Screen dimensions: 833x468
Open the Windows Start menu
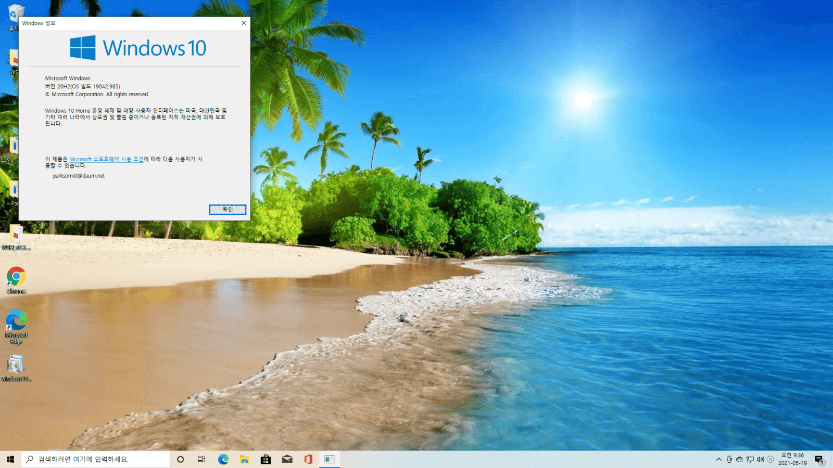(x=10, y=459)
